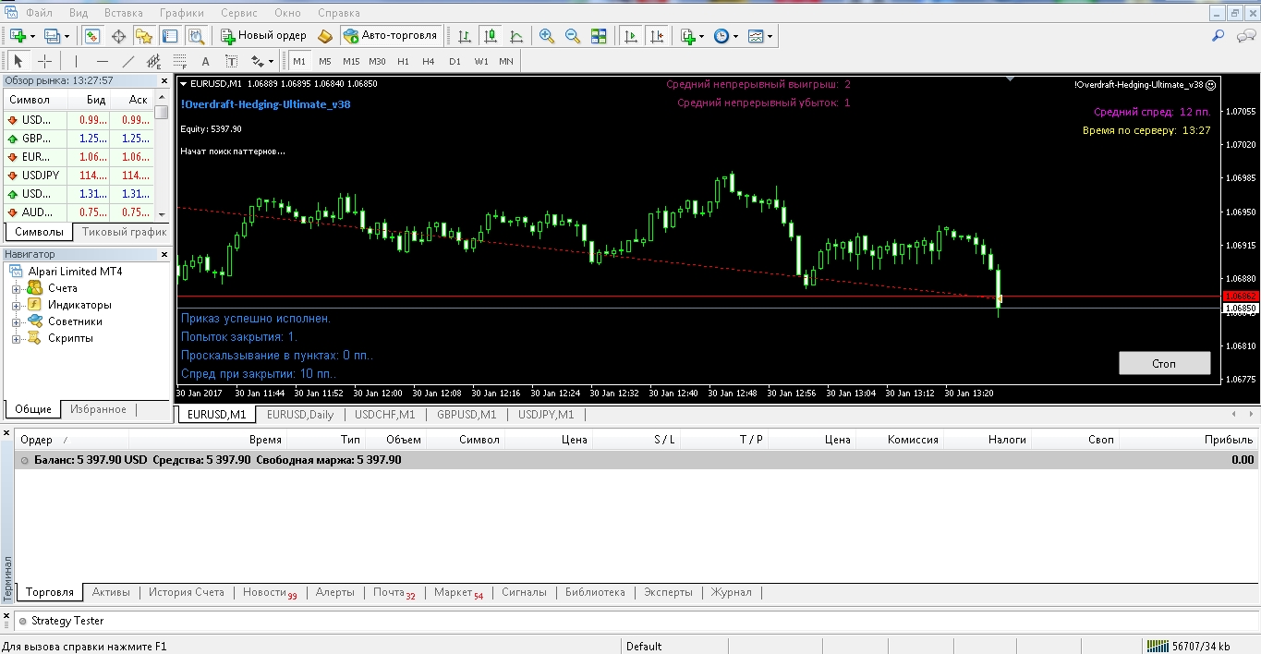1261x654 pixels.
Task: Open the new chart icon
Action: coord(18,36)
